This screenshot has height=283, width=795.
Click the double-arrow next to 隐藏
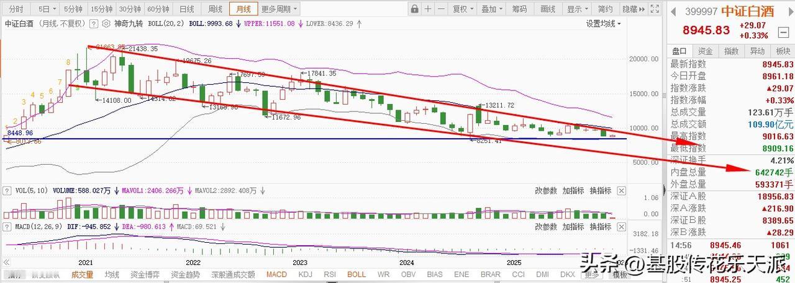(x=642, y=9)
